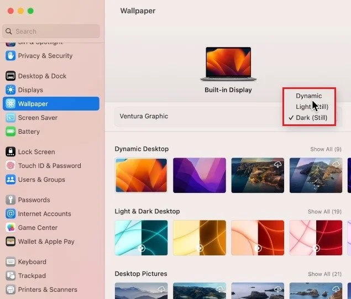Show All (21) Desktop Pictures
Viewport: 351px width, 299px height.
pos(324,274)
